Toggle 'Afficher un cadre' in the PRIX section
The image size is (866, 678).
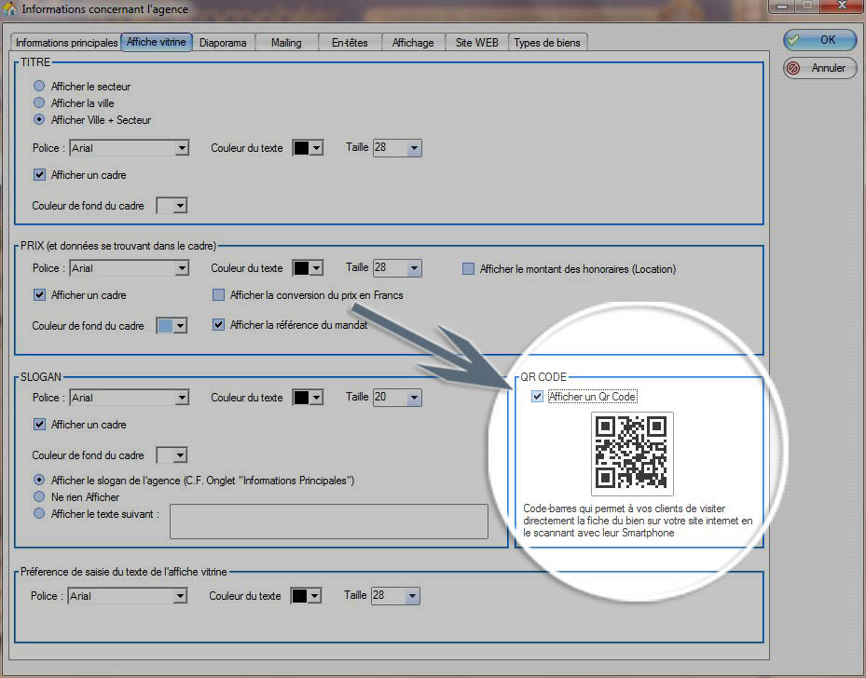(x=39, y=294)
